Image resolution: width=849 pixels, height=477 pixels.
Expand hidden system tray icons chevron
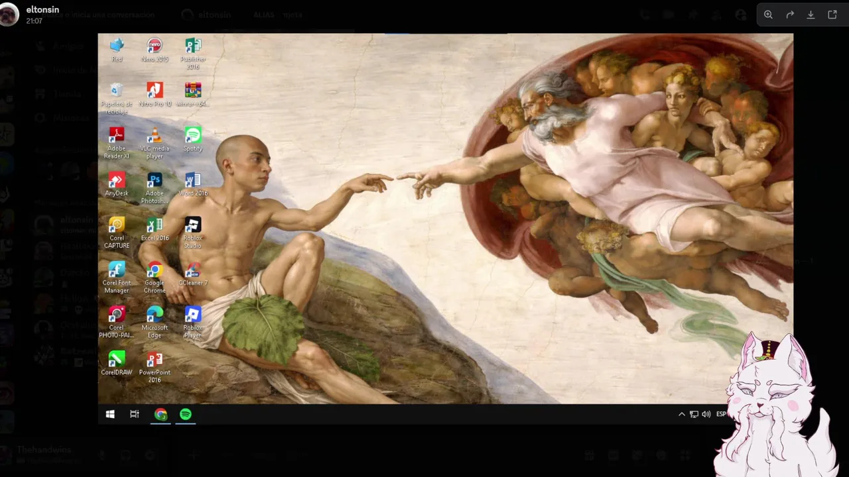(681, 414)
